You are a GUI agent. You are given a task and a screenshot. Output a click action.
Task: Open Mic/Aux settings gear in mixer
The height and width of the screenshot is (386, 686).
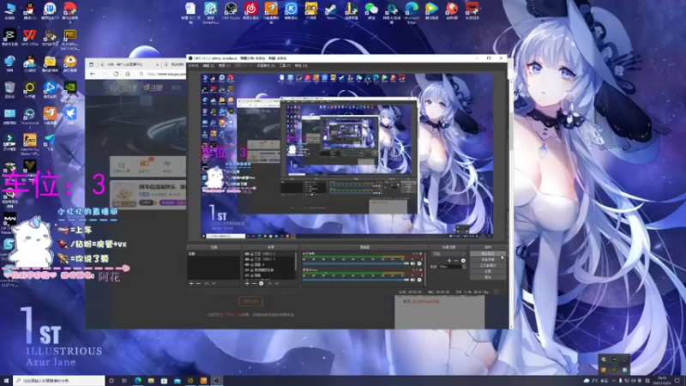pos(419,280)
